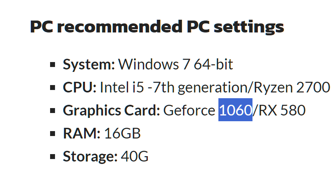This screenshot has width=335, height=173.
Task: Click the bullet beside the CPU line
Action: point(53,88)
